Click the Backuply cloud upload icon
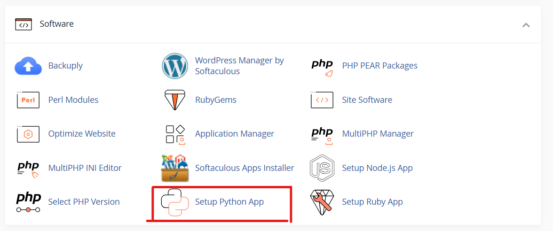The image size is (553, 231). [28, 66]
